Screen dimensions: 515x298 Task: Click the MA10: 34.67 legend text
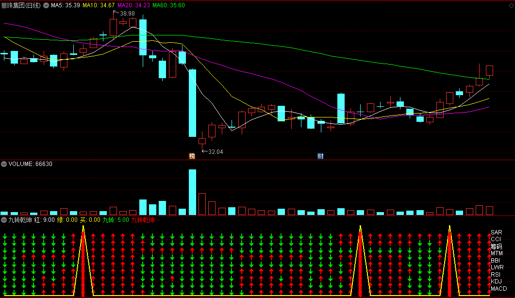(99, 5)
